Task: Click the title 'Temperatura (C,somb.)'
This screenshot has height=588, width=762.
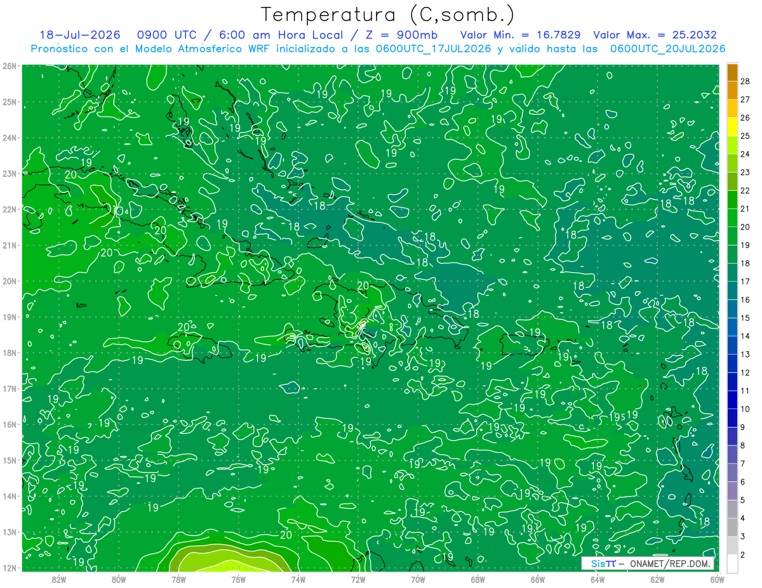Action: point(388,15)
